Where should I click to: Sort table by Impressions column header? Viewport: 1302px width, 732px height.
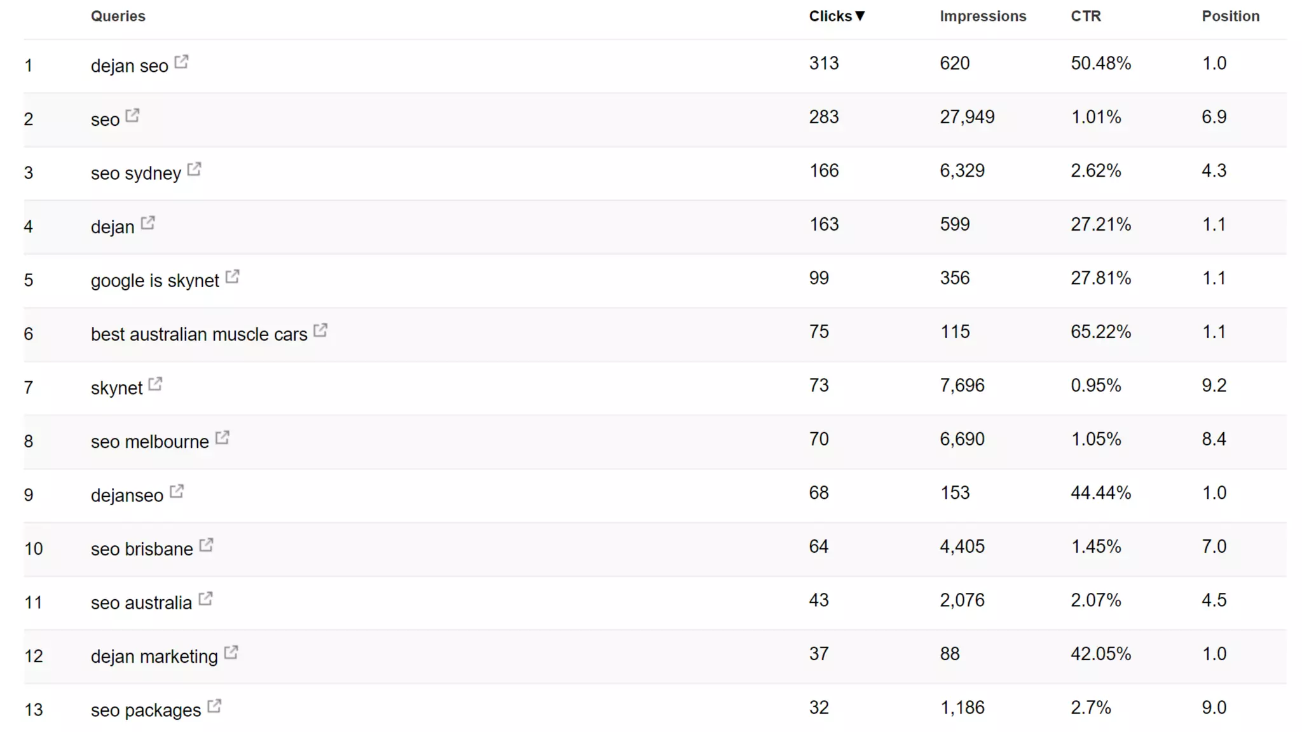tap(983, 17)
